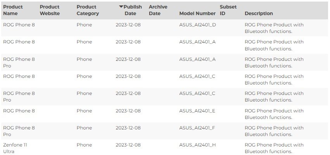
Task: Sort by Archive Date column header
Action: click(158, 10)
